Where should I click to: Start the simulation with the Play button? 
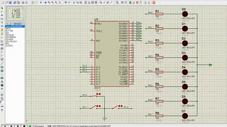tap(5, 126)
